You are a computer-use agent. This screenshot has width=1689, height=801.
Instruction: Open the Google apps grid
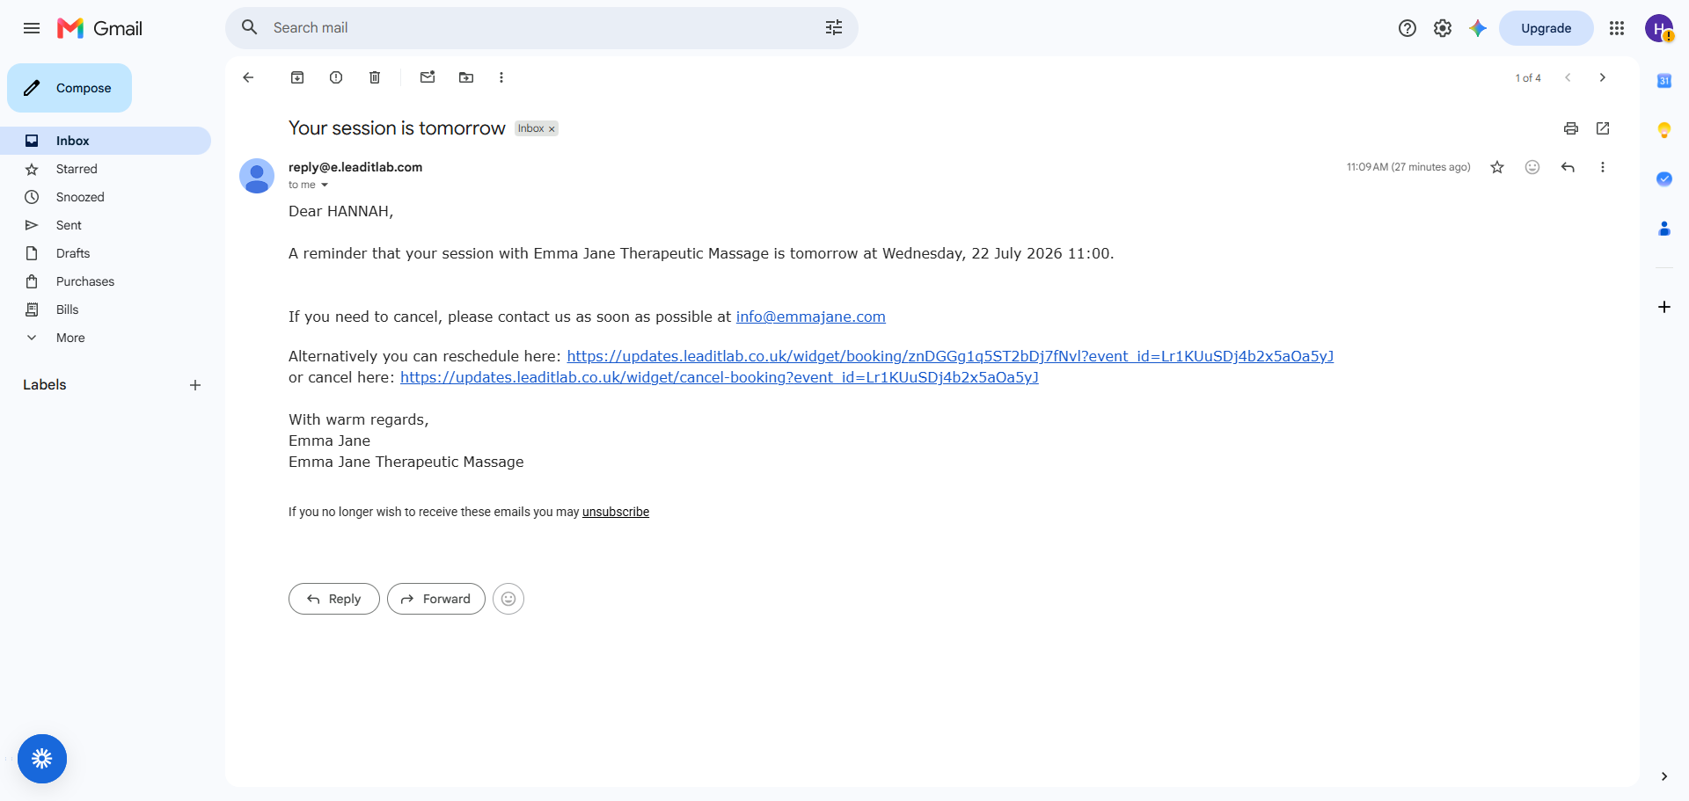click(x=1617, y=28)
